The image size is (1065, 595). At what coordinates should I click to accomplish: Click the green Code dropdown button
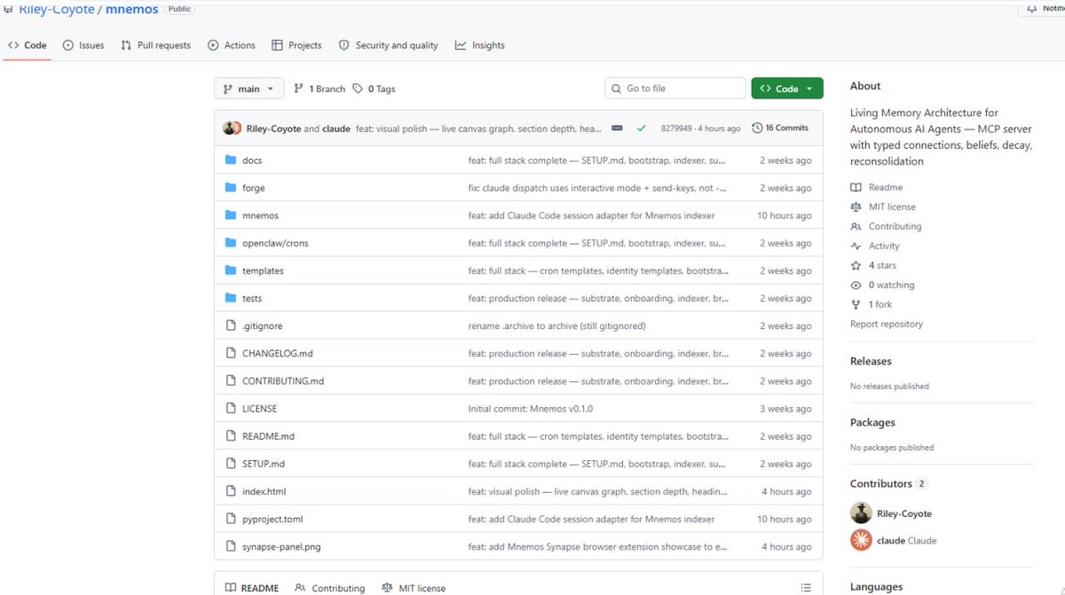coord(787,89)
